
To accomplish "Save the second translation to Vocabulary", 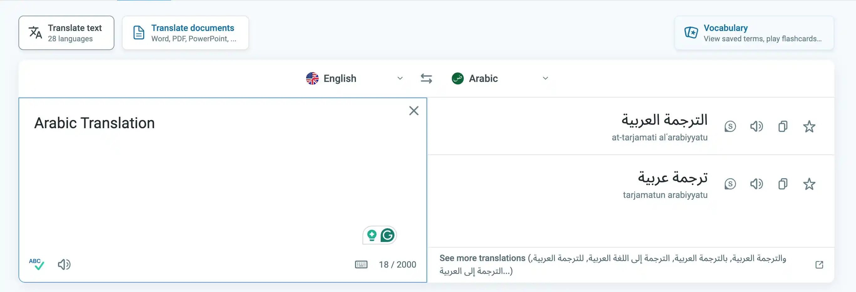I will [x=810, y=184].
